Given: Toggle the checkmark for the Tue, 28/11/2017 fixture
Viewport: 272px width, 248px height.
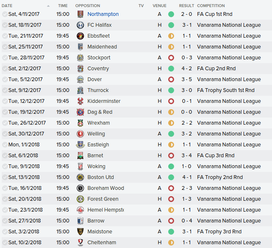Looking at the screenshot, I should (x=5, y=58).
